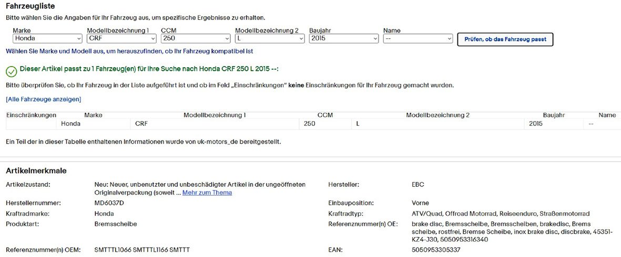This screenshot has height=257, width=621.
Task: Click the Herstellernummer value MD6037D
Action: pyautogui.click(x=109, y=203)
